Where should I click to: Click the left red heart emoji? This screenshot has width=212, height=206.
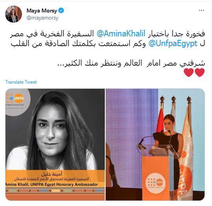point(189,73)
